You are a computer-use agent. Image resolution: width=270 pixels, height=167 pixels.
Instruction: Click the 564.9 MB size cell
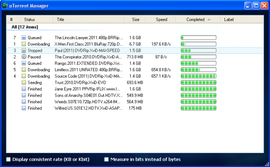[135, 102]
